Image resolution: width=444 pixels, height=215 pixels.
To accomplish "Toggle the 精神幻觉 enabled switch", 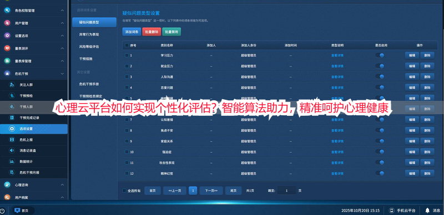I will click(380, 173).
